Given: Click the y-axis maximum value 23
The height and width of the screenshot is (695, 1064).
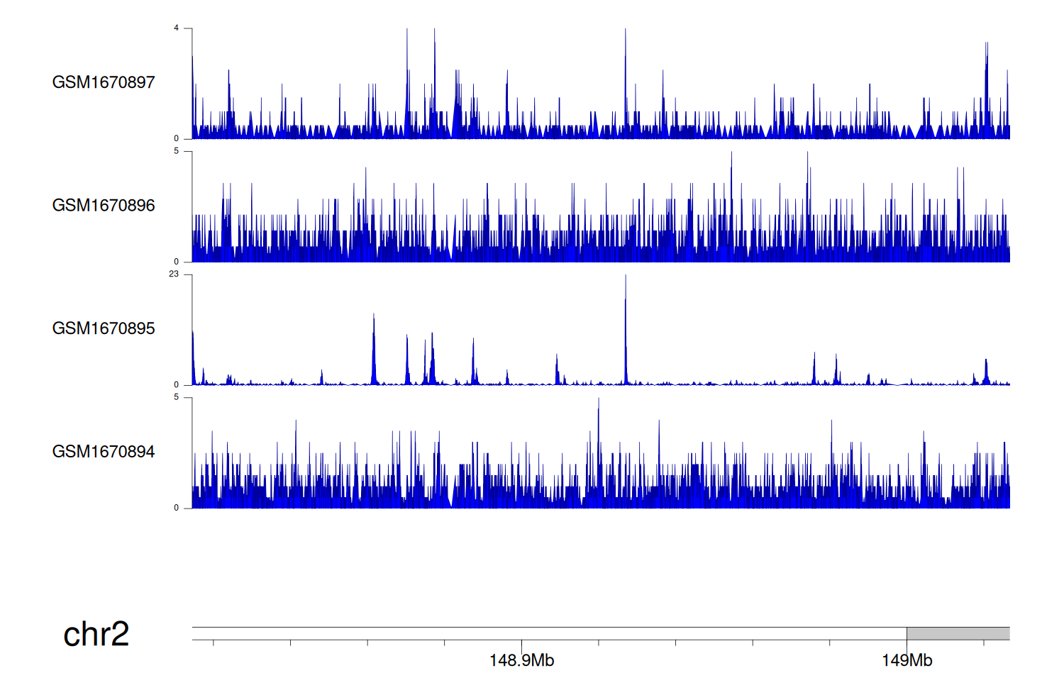Looking at the screenshot, I should point(174,274).
